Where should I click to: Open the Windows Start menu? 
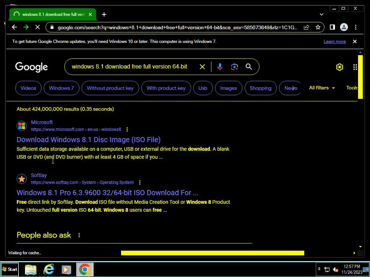pyautogui.click(x=10, y=269)
